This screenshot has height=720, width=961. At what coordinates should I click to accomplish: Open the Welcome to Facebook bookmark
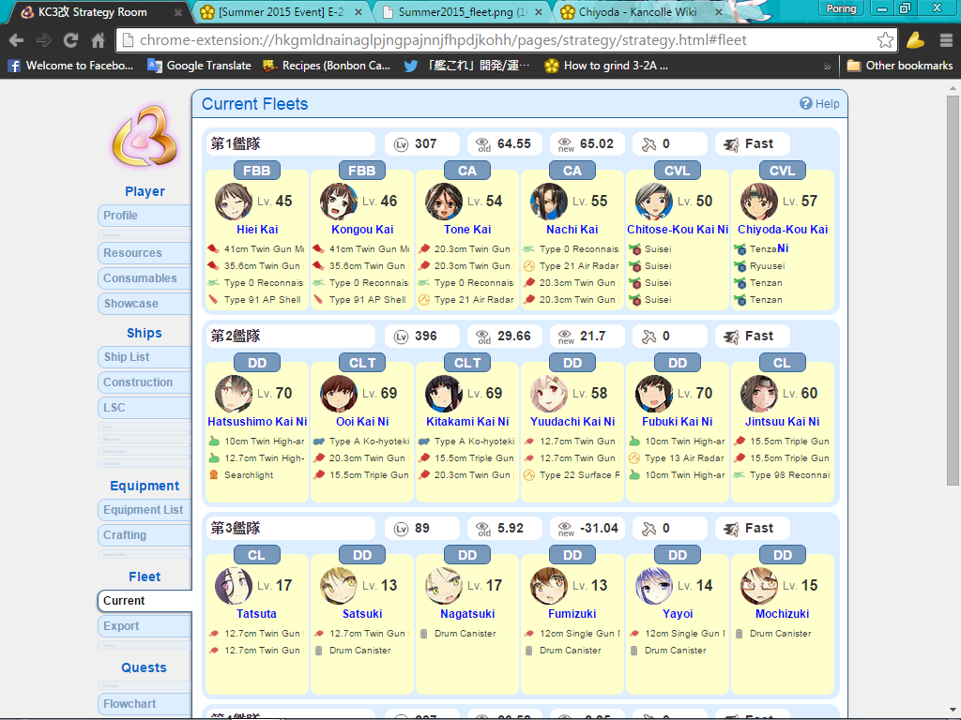tap(70, 66)
